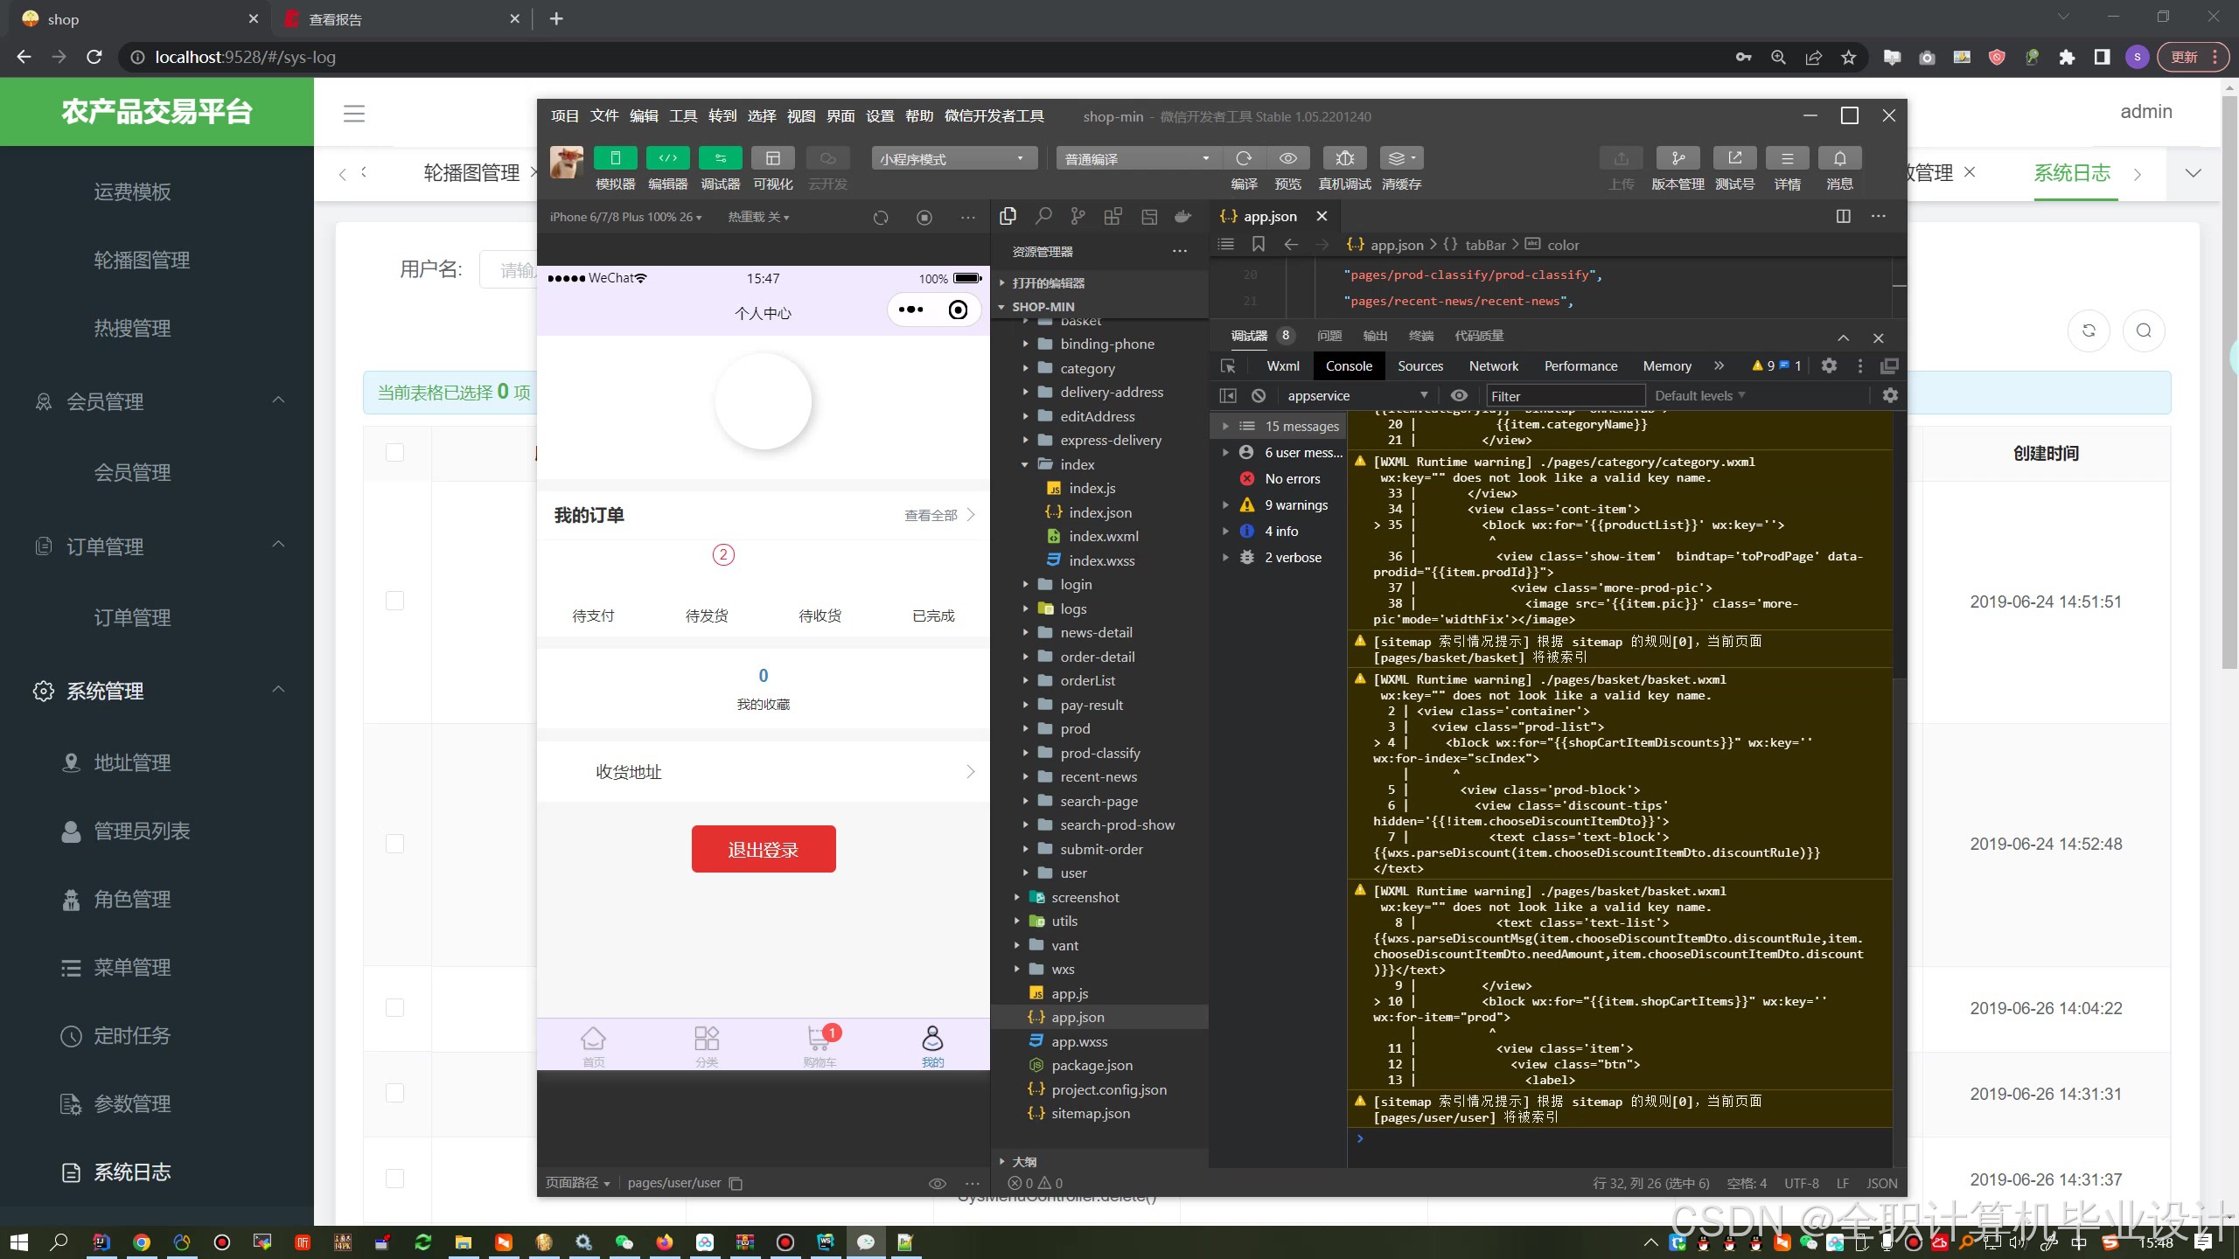Screen dimensions: 2239x1259
Task: Switch to the Network tab
Action: point(1493,366)
